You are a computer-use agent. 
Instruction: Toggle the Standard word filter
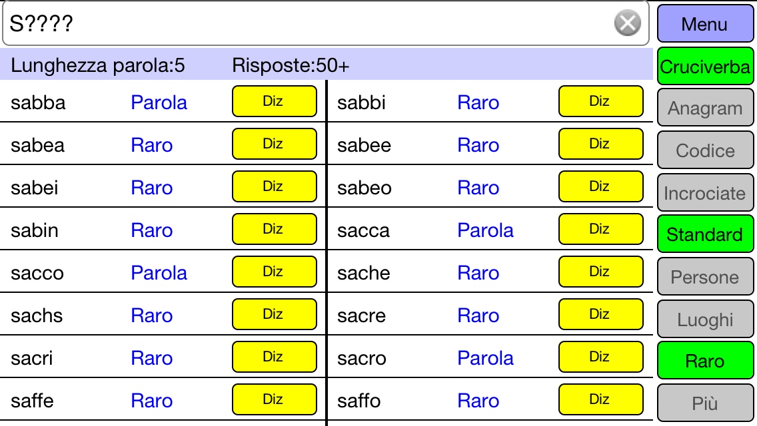(705, 234)
